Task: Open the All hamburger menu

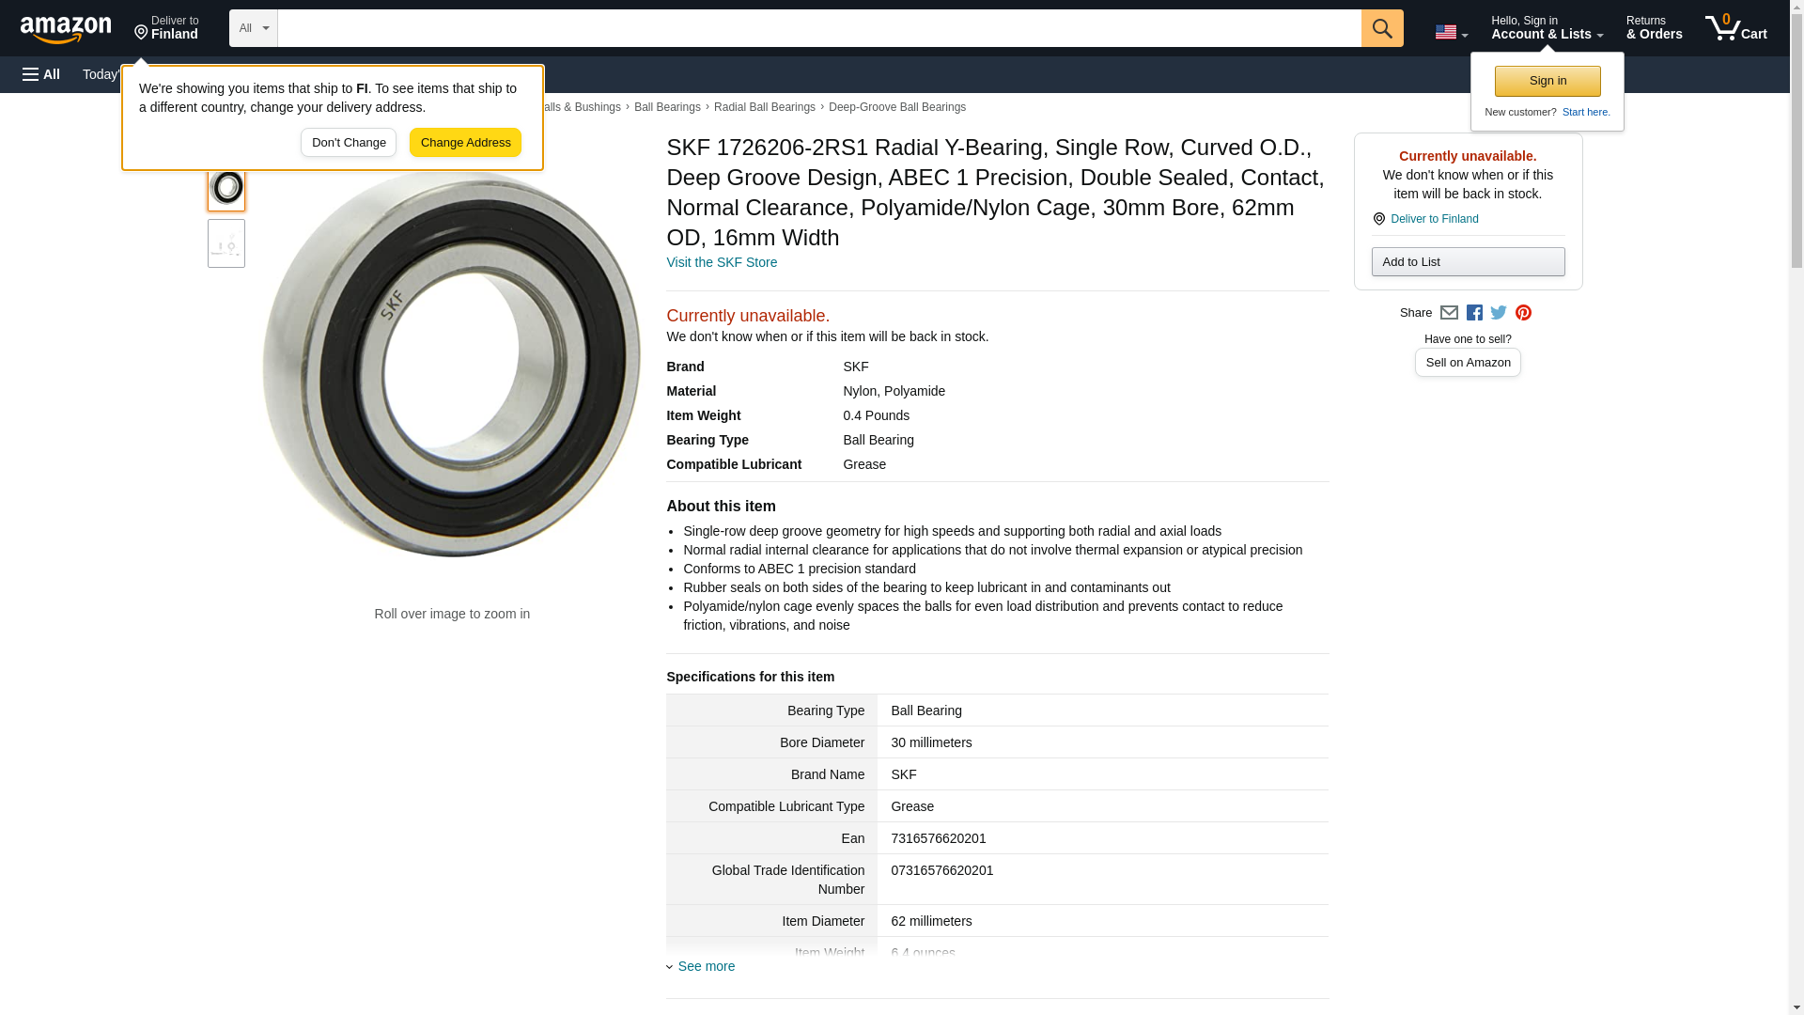Action: (41, 74)
